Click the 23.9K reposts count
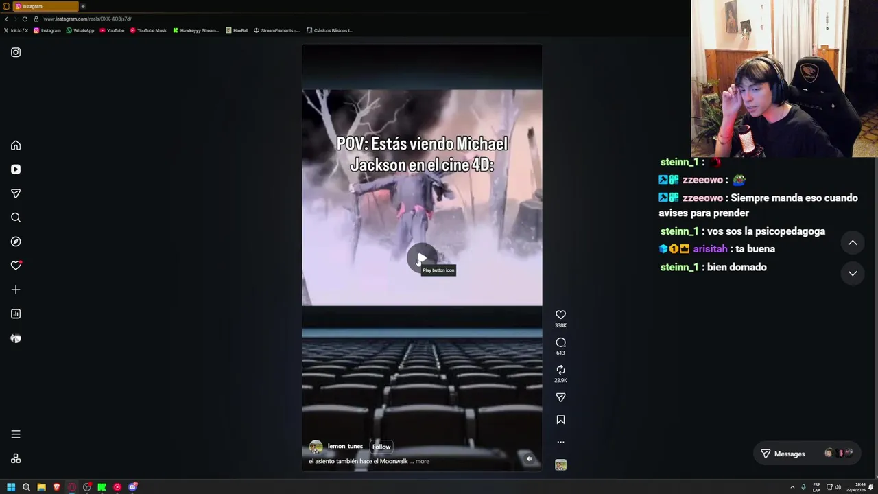The image size is (878, 494). (560, 380)
